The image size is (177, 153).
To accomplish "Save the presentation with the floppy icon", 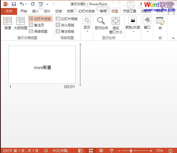I will 14,4.
